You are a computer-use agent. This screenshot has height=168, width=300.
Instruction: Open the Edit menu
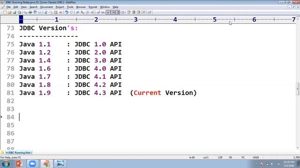[15, 7]
